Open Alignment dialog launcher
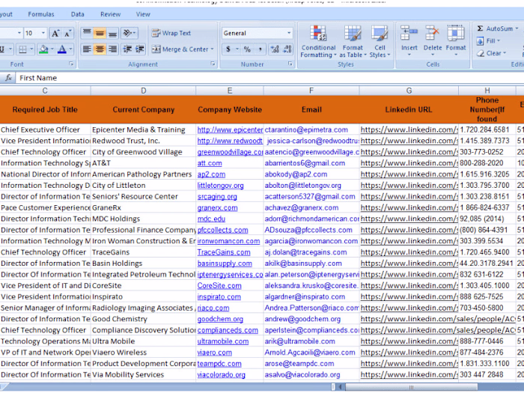 pos(213,64)
